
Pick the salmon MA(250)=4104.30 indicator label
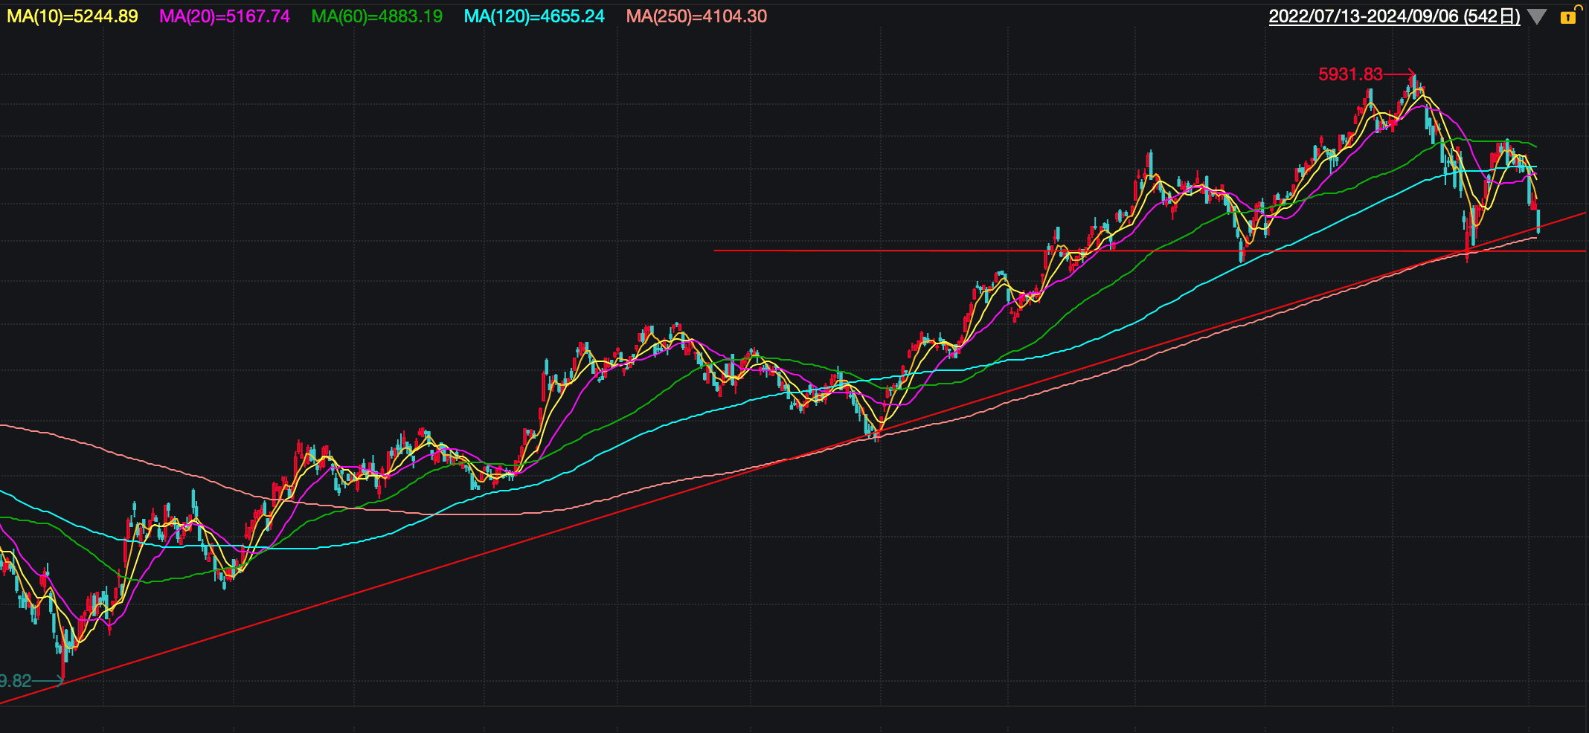pos(696,16)
